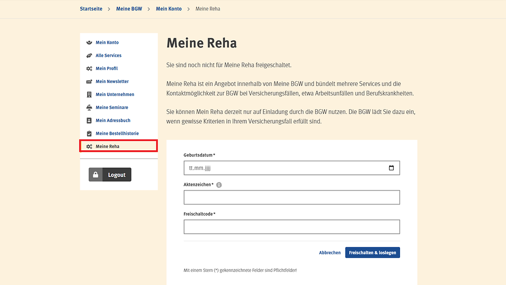Open Mein Konto in sidebar
The image size is (506, 285).
[x=107, y=42]
